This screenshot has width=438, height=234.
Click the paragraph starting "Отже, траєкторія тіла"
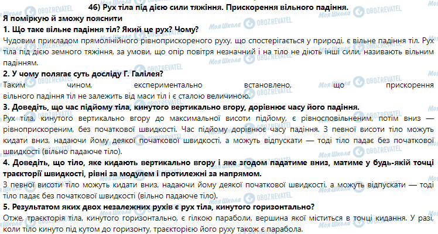click(218, 223)
